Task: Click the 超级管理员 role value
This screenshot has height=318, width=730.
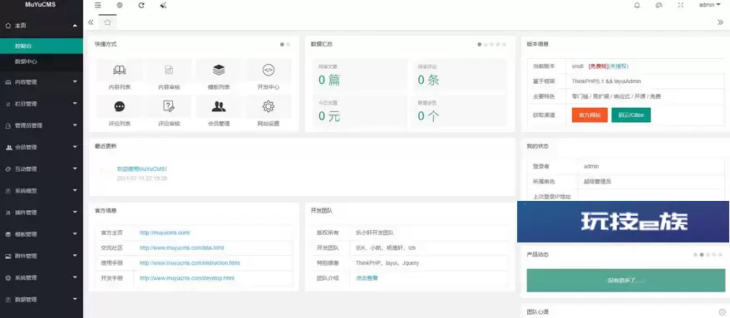Action: [597, 181]
